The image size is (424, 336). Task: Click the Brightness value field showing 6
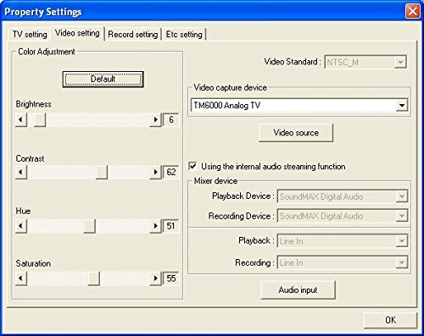[171, 120]
